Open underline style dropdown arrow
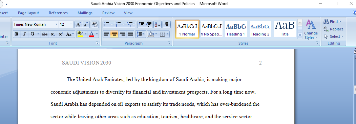The image size is (356, 124). coord(38,34)
